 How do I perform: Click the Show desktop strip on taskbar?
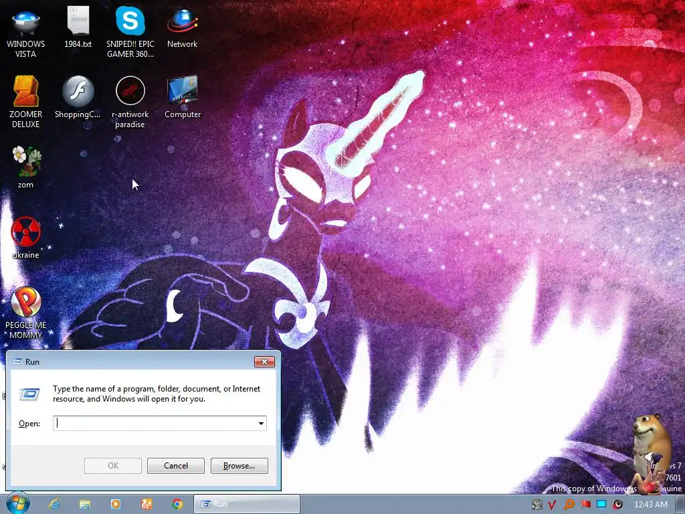pos(680,504)
